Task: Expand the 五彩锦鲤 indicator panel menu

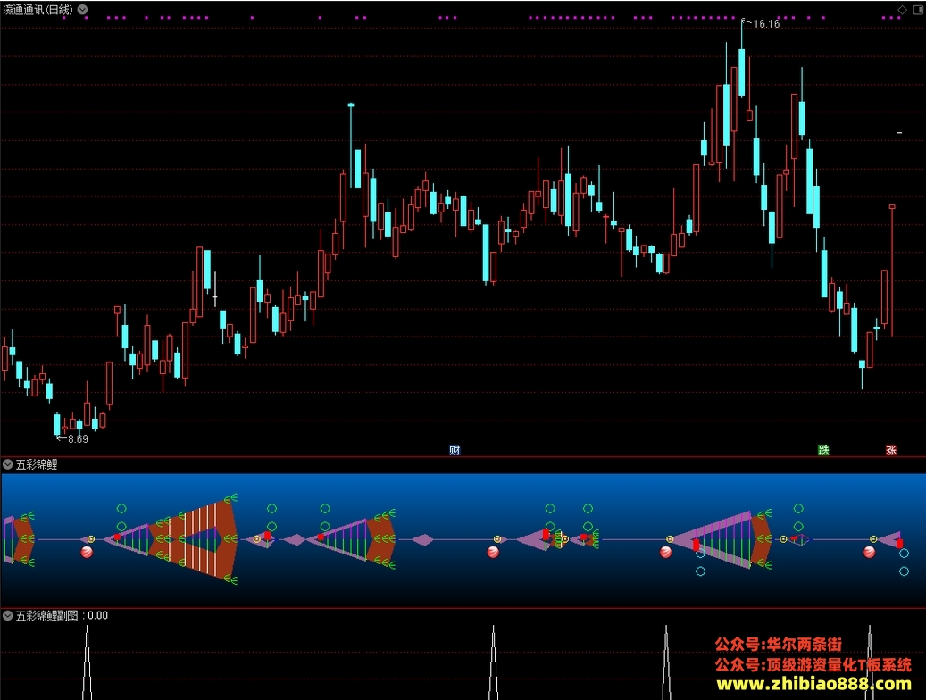Action: point(8,465)
